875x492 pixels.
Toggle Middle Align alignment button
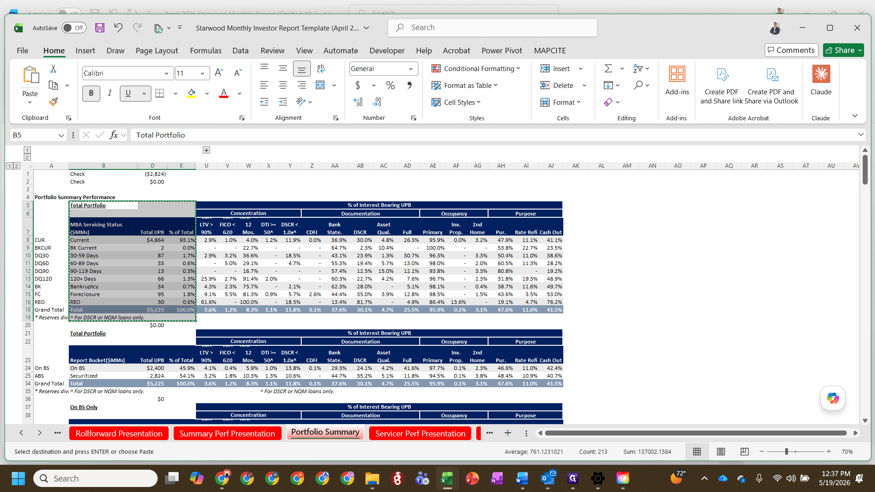[283, 68]
